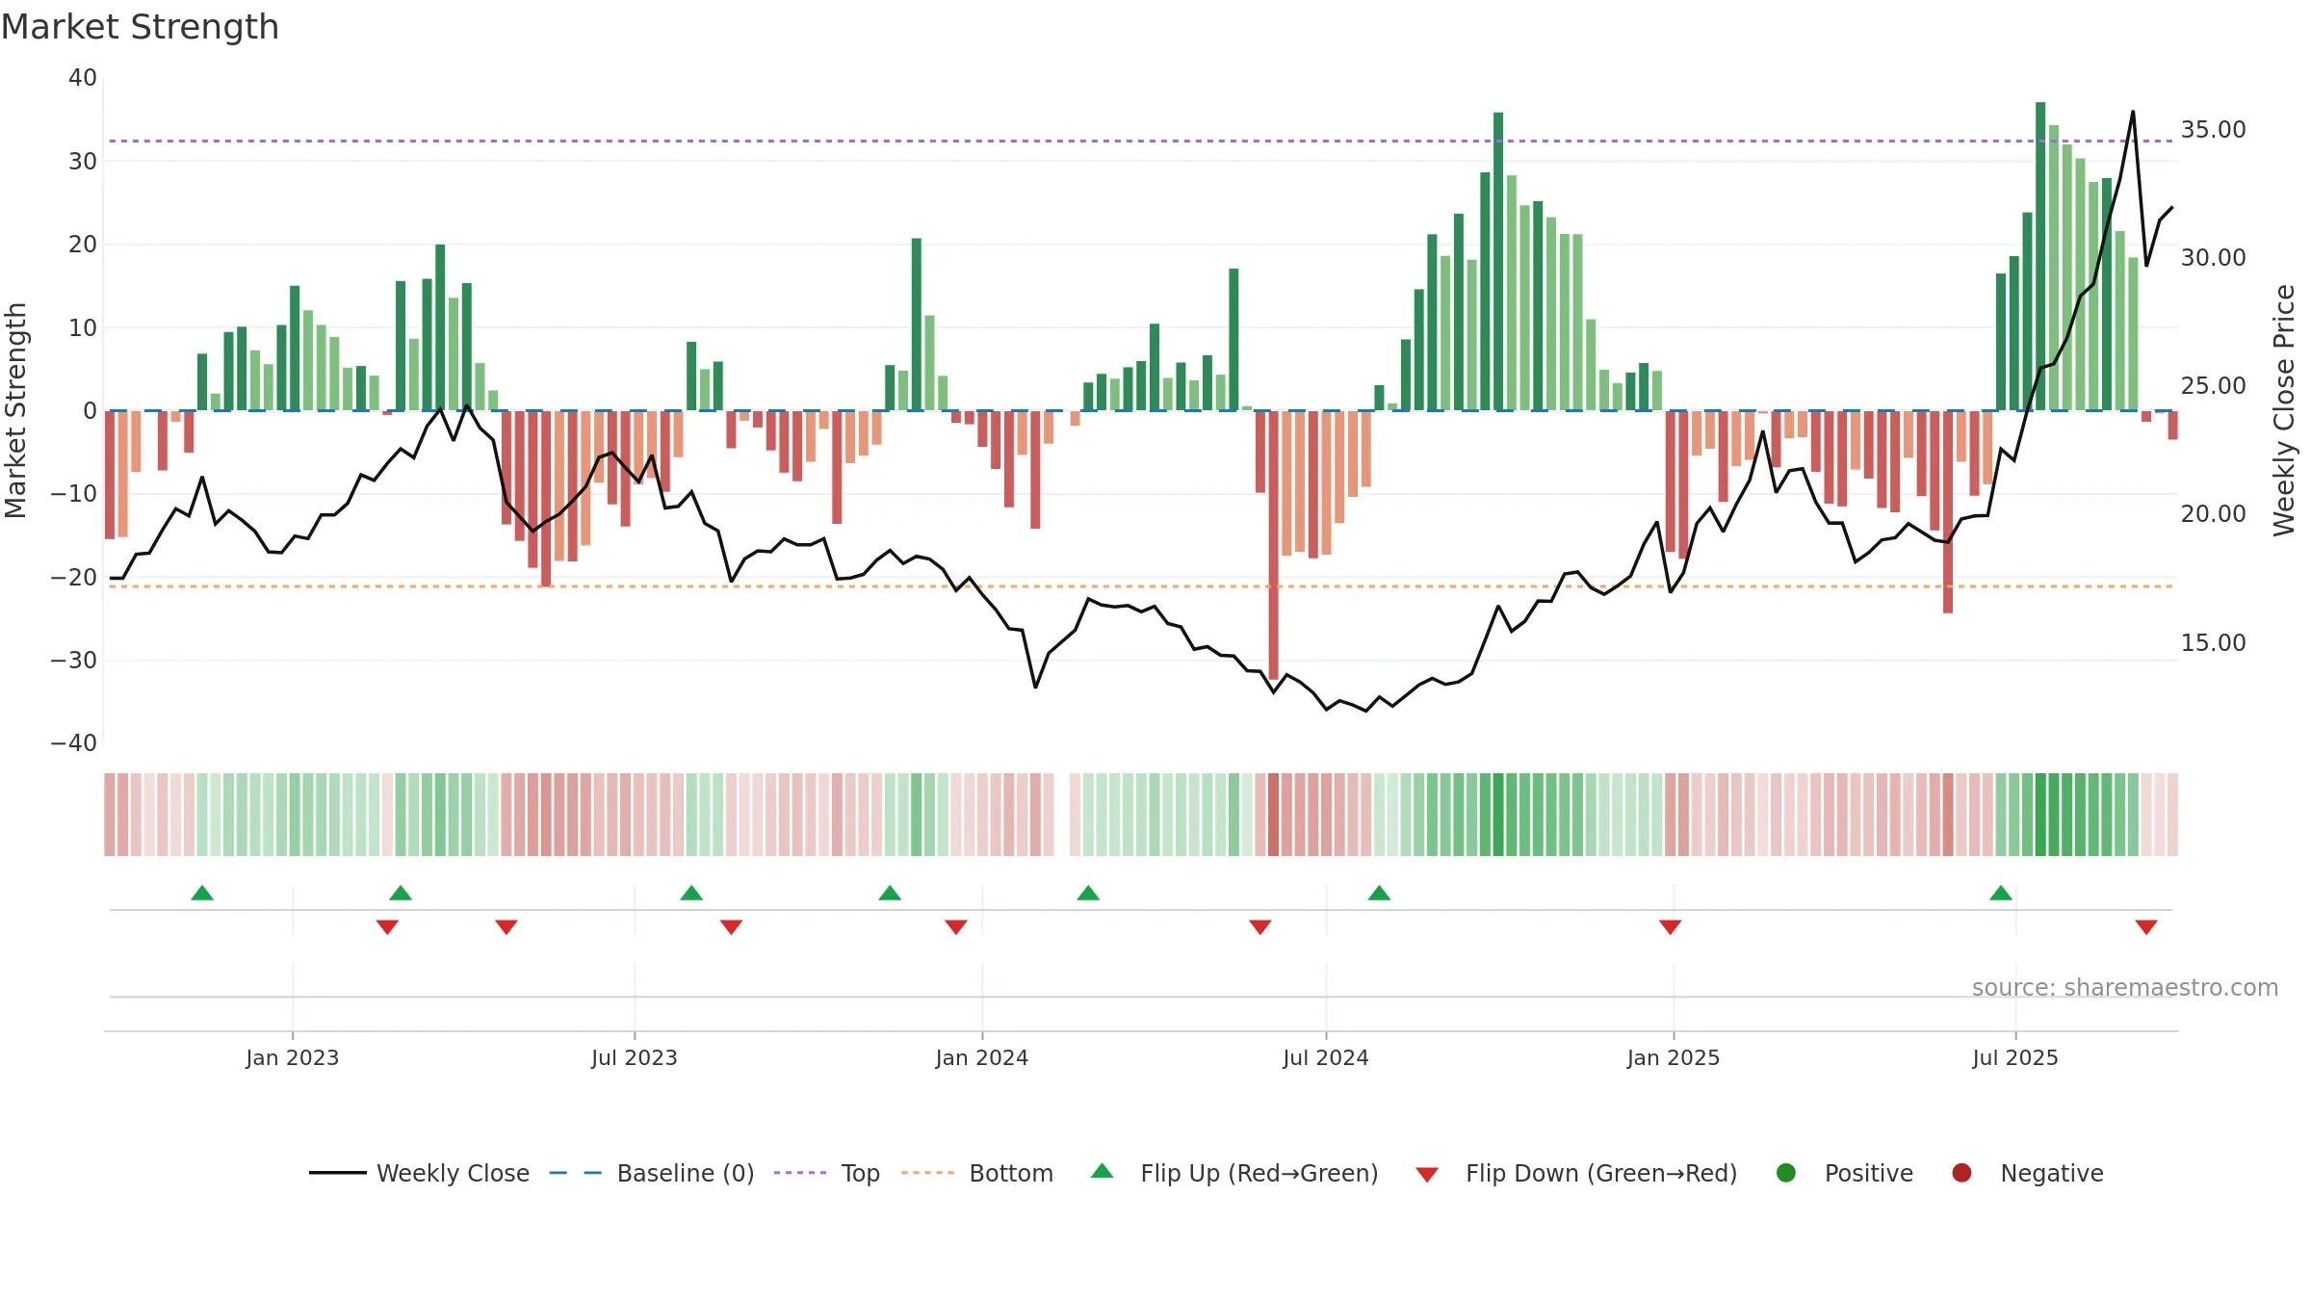
Task: Click the 'source: sharemaestro.com' credit text
Action: (2125, 987)
